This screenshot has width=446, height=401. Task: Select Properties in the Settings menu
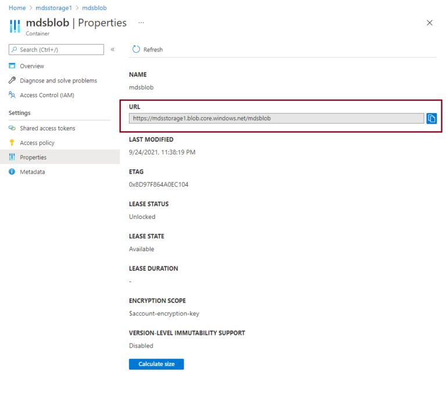click(33, 157)
